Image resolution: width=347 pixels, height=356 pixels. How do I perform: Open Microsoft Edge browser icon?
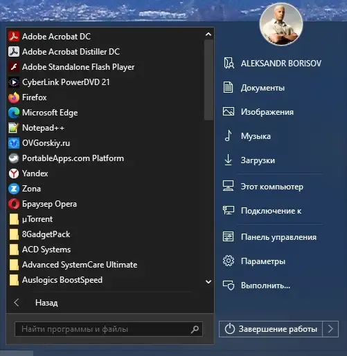[14, 113]
